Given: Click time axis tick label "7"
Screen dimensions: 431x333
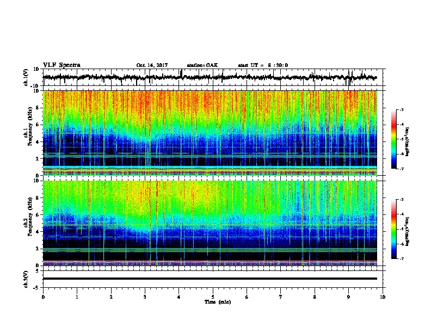Looking at the screenshot, I should pyautogui.click(x=281, y=297).
